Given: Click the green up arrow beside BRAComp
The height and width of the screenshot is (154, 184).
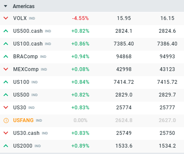Looking at the screenshot, I should point(6,57).
